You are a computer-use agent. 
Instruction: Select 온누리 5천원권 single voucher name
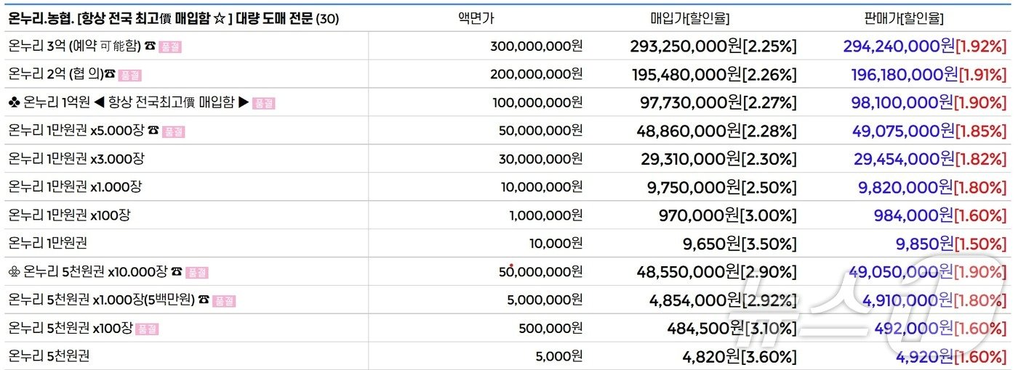pyautogui.click(x=49, y=356)
